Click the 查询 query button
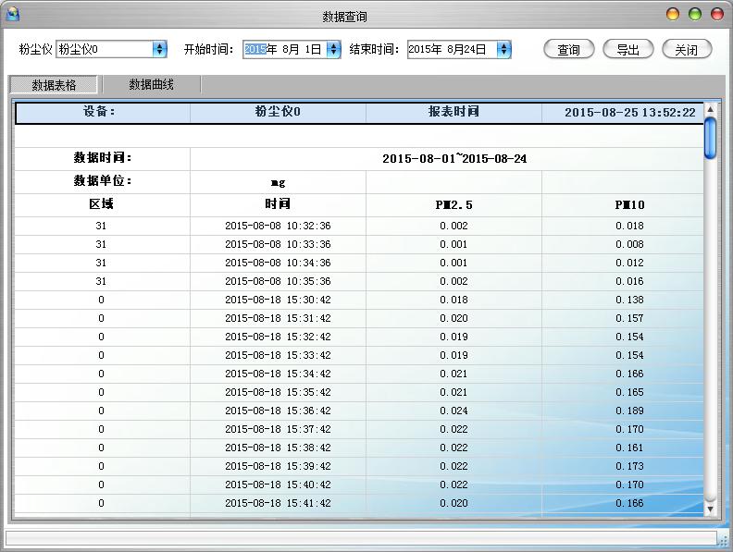Screen dimensions: 733x552 568,50
